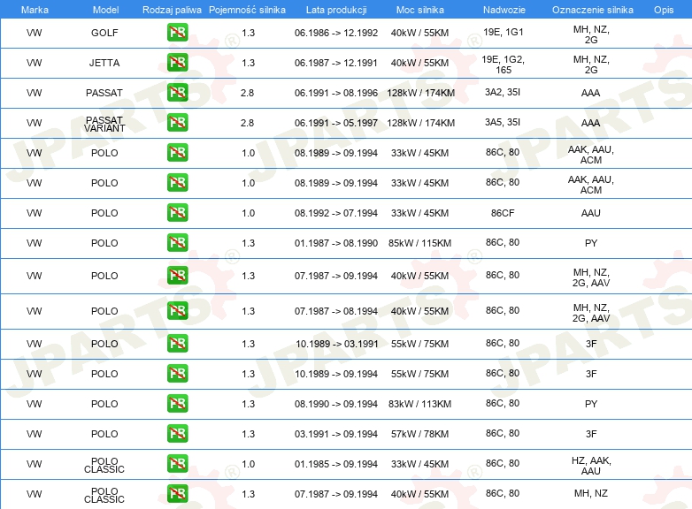Click the date range 06.1991 -> 05.1997

pyautogui.click(x=336, y=123)
